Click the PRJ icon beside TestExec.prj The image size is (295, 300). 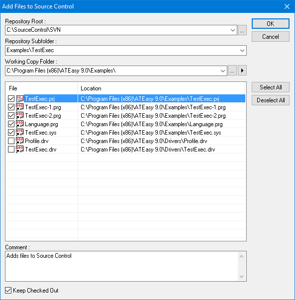pos(20,99)
